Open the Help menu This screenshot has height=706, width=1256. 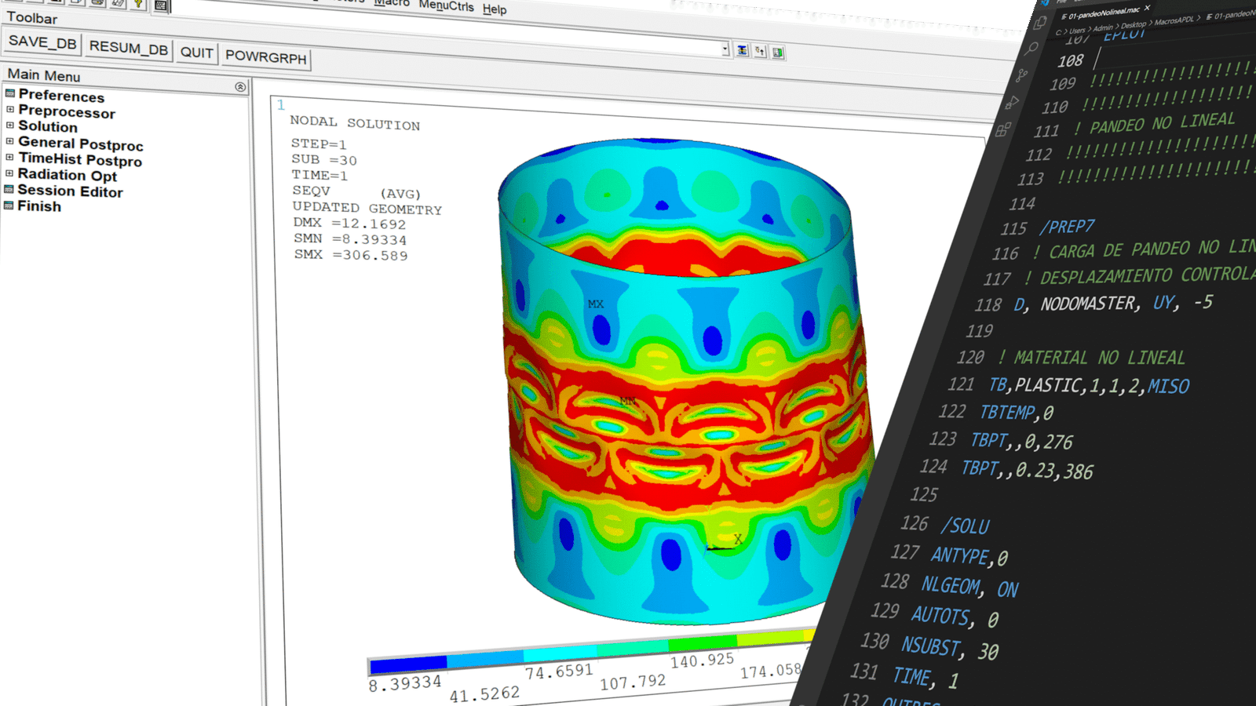coord(495,9)
